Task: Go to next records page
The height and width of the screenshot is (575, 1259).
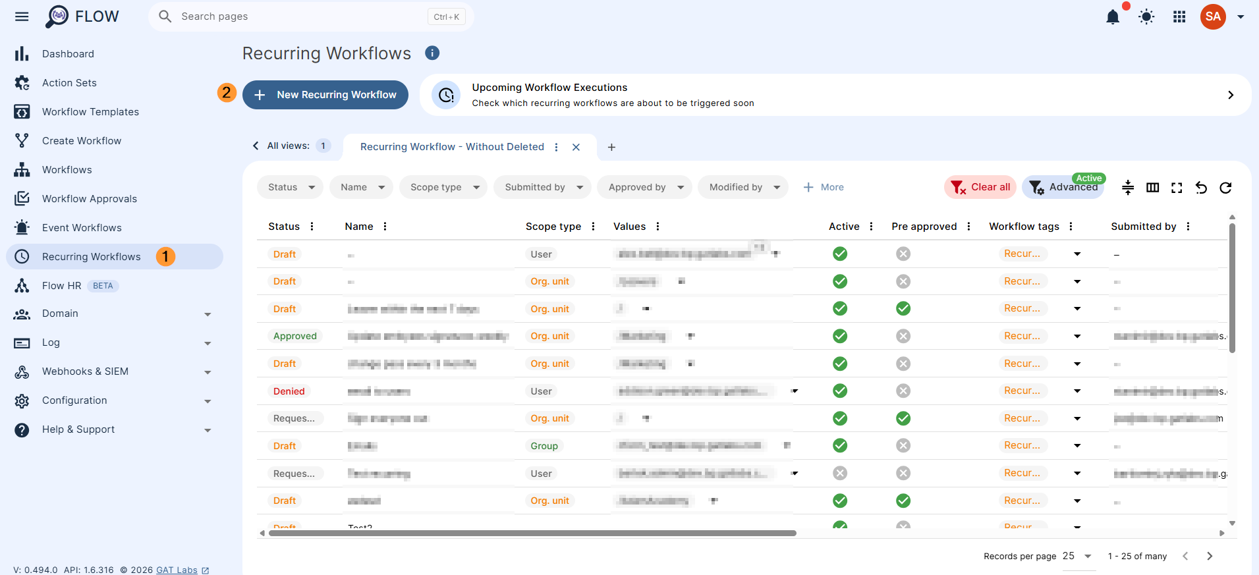Action: coord(1210,556)
